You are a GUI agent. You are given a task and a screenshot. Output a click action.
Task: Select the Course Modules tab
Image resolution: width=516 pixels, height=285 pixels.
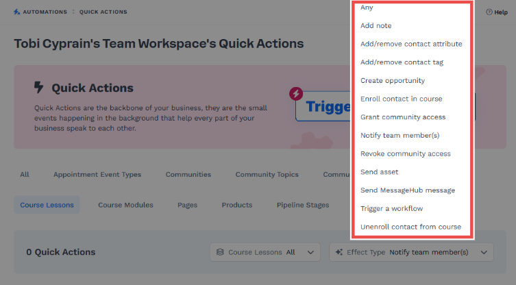(125, 205)
